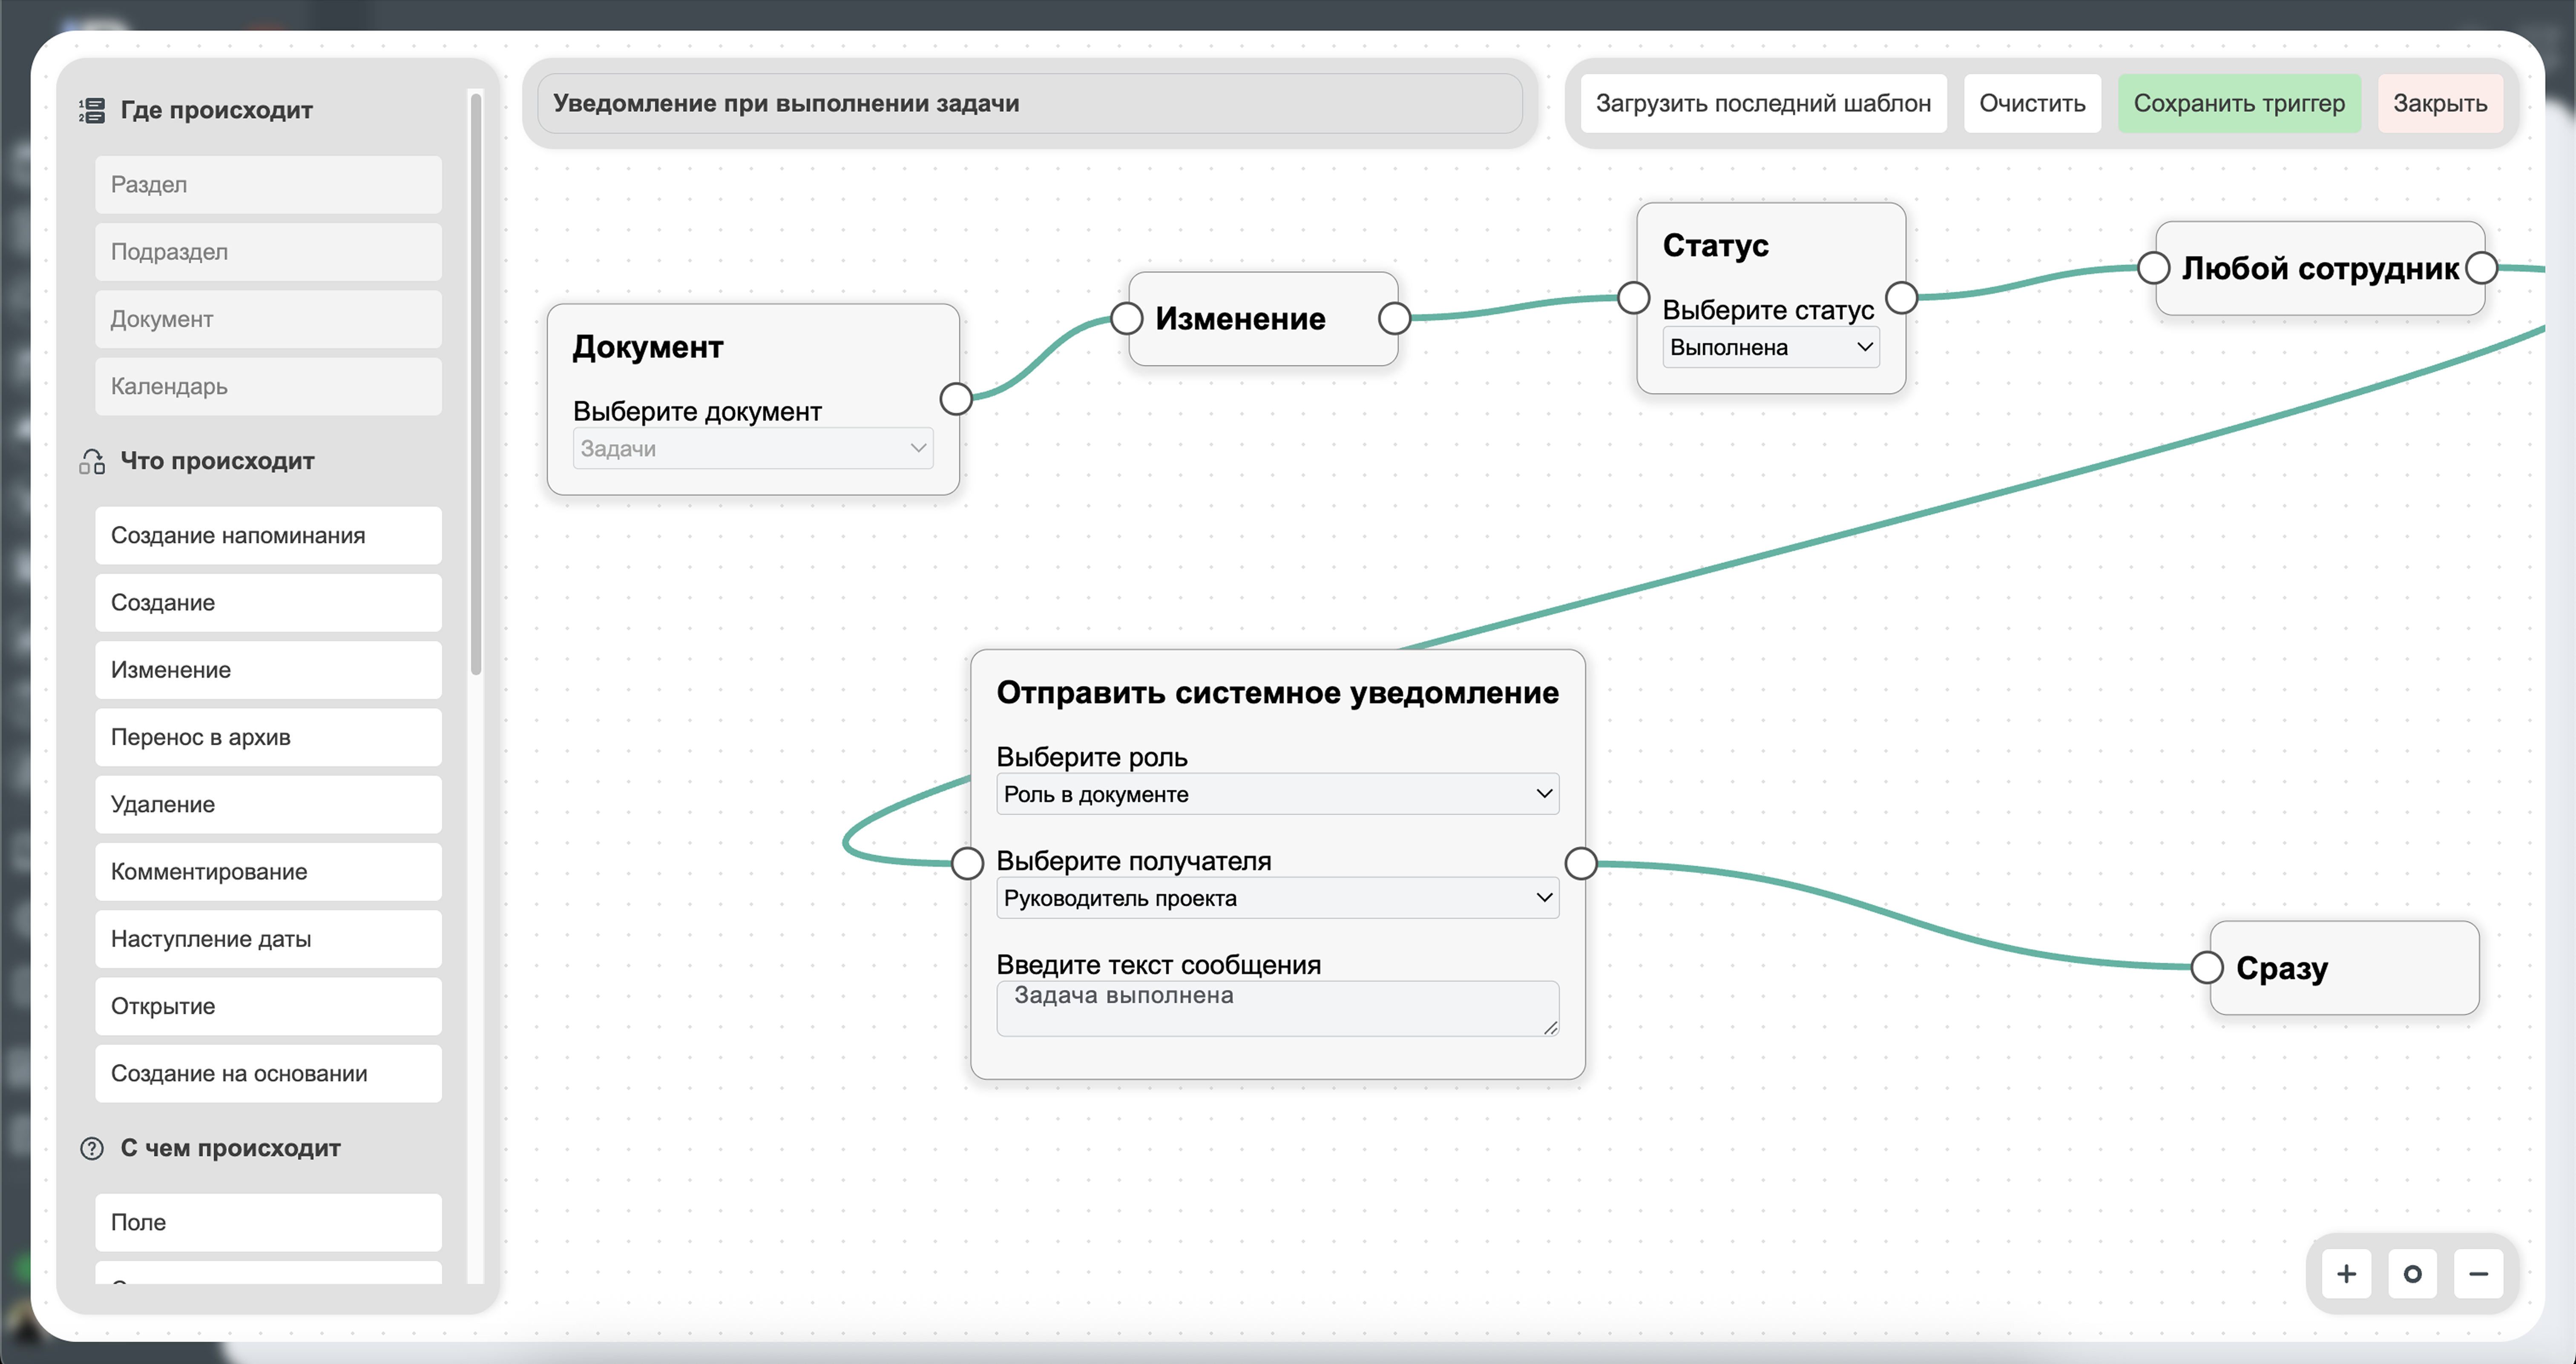Image resolution: width=2576 pixels, height=1364 pixels.
Task: Click the reset zoom circle icon
Action: coord(2412,1274)
